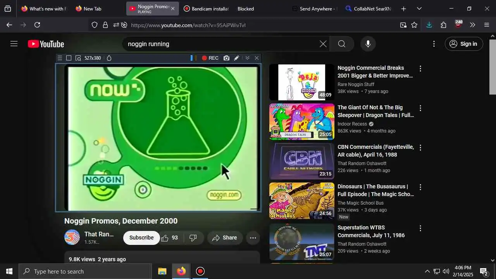Image resolution: width=496 pixels, height=279 pixels.
Task: Open a new browser tab with plus
Action: click(403, 9)
